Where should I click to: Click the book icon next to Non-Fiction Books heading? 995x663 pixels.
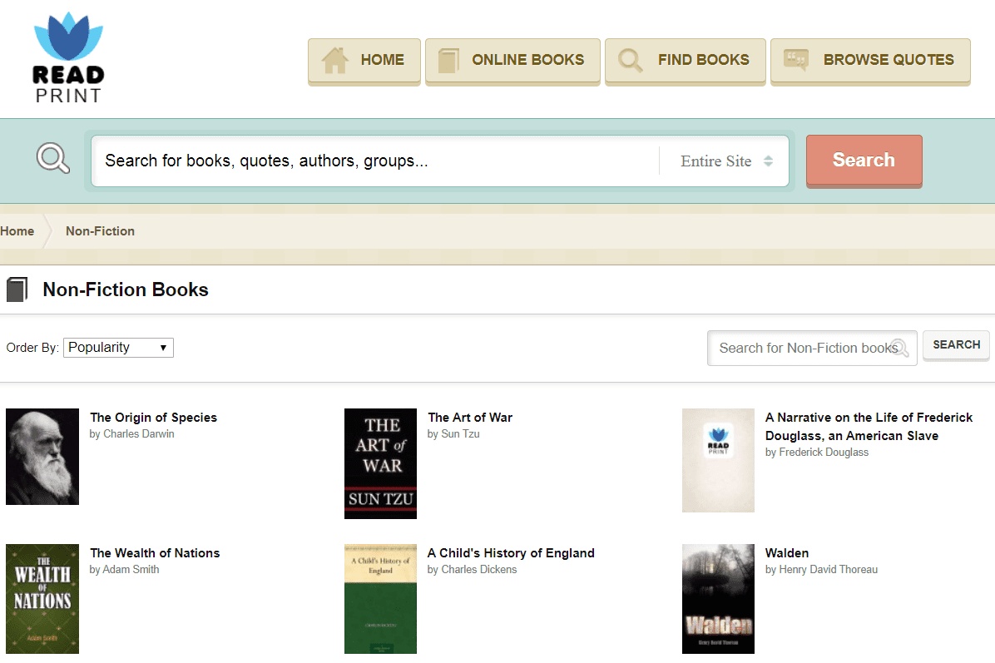click(x=17, y=289)
